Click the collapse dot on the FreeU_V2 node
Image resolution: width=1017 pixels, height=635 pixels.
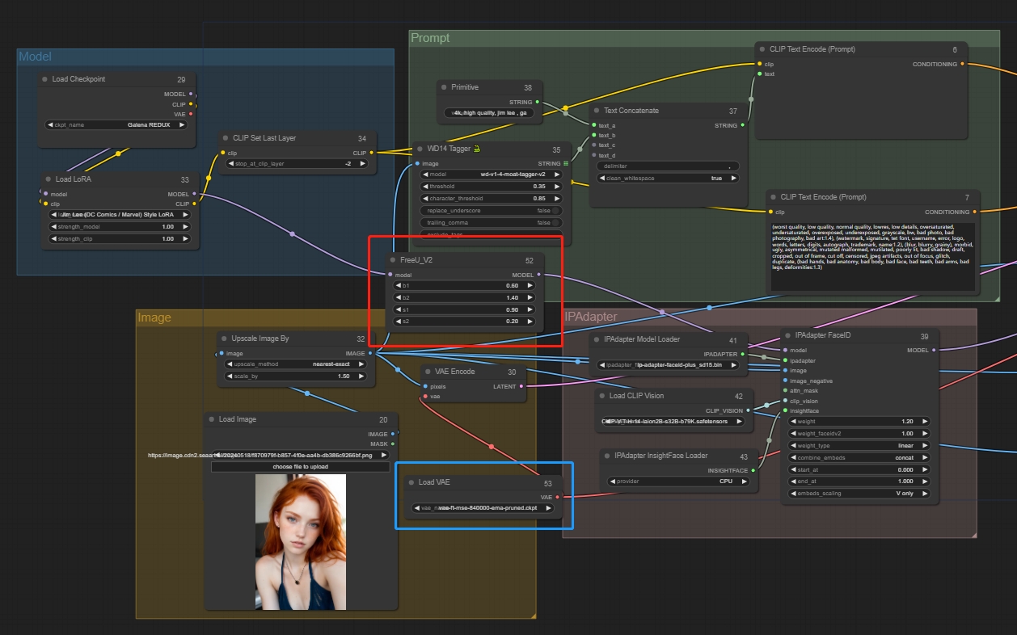[393, 261]
